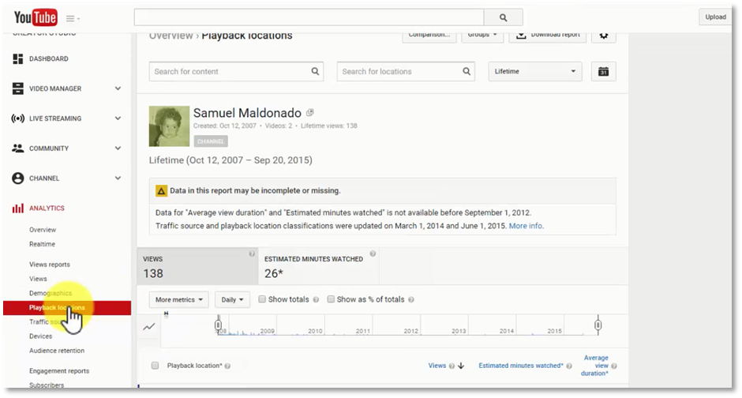The width and height of the screenshot is (742, 398).
Task: Click help icon next to Estimated minutes watched column
Action: pyautogui.click(x=569, y=366)
